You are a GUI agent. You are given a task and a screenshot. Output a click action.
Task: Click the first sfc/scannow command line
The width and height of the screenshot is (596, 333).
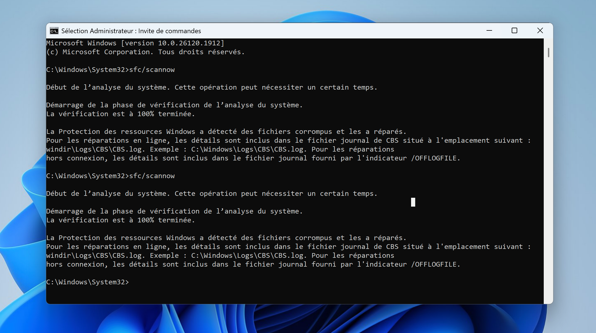pos(110,70)
